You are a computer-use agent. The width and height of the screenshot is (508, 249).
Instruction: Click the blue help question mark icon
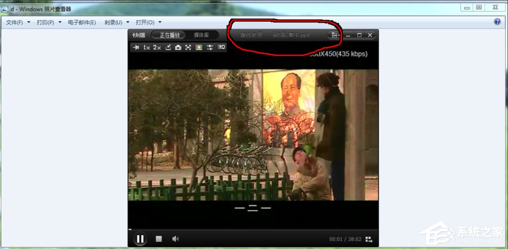(497, 22)
